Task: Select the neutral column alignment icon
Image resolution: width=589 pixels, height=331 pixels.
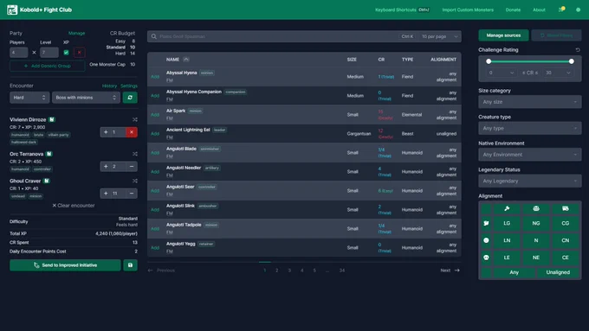Action: (x=536, y=208)
